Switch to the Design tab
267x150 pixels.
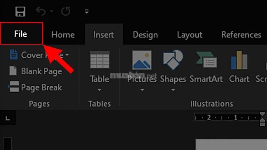pyautogui.click(x=145, y=35)
